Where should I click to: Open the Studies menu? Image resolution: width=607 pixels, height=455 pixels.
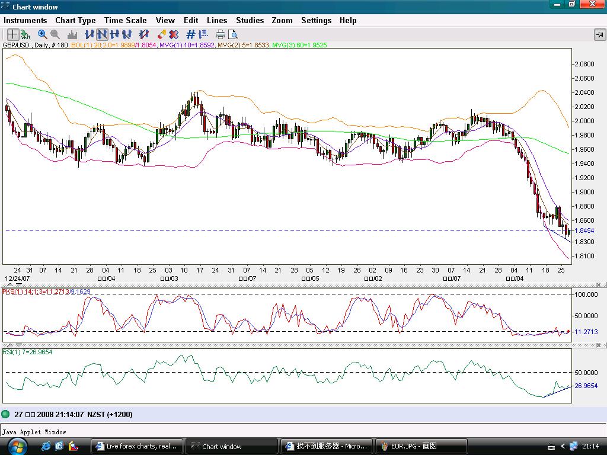[250, 21]
